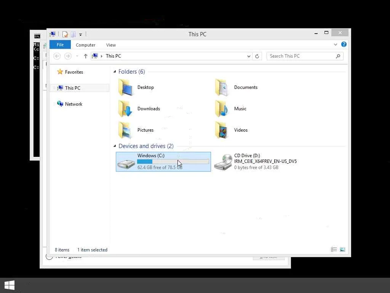
Task: Collapse the Devices and drives group
Action: coord(115,146)
